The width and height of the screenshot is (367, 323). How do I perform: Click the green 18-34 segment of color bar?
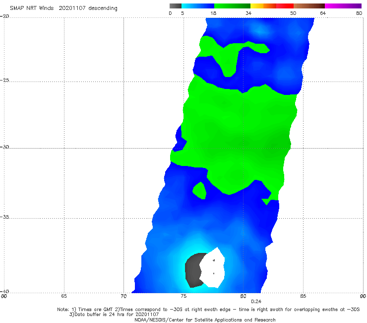[x=232, y=6]
